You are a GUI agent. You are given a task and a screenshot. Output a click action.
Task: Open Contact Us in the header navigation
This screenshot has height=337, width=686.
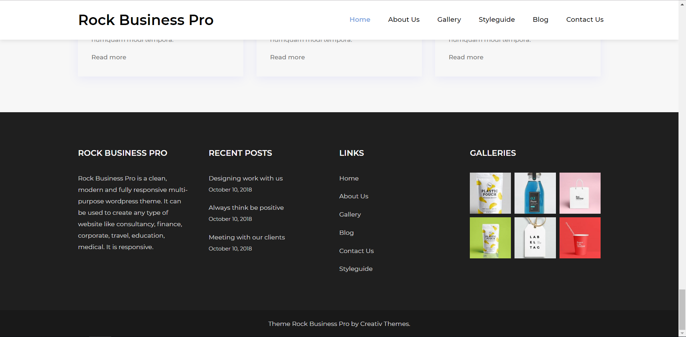click(585, 20)
